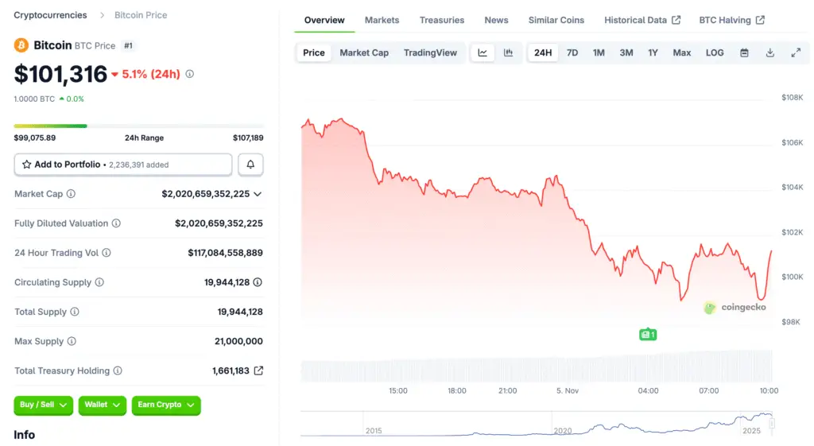The width and height of the screenshot is (814, 446).
Task: Click Add to Portfolio button
Action: tap(123, 165)
